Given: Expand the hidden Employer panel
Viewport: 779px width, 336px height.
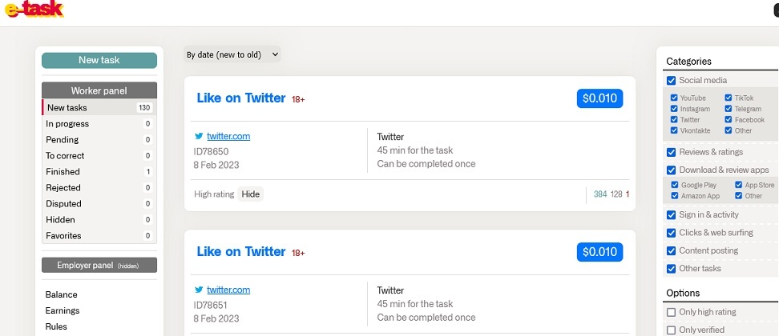Looking at the screenshot, I should pyautogui.click(x=99, y=265).
